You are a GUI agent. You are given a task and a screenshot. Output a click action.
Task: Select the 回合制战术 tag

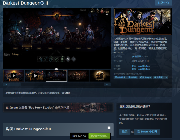point(120,78)
